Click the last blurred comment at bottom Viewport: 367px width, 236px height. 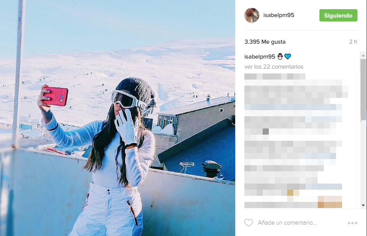click(x=293, y=202)
